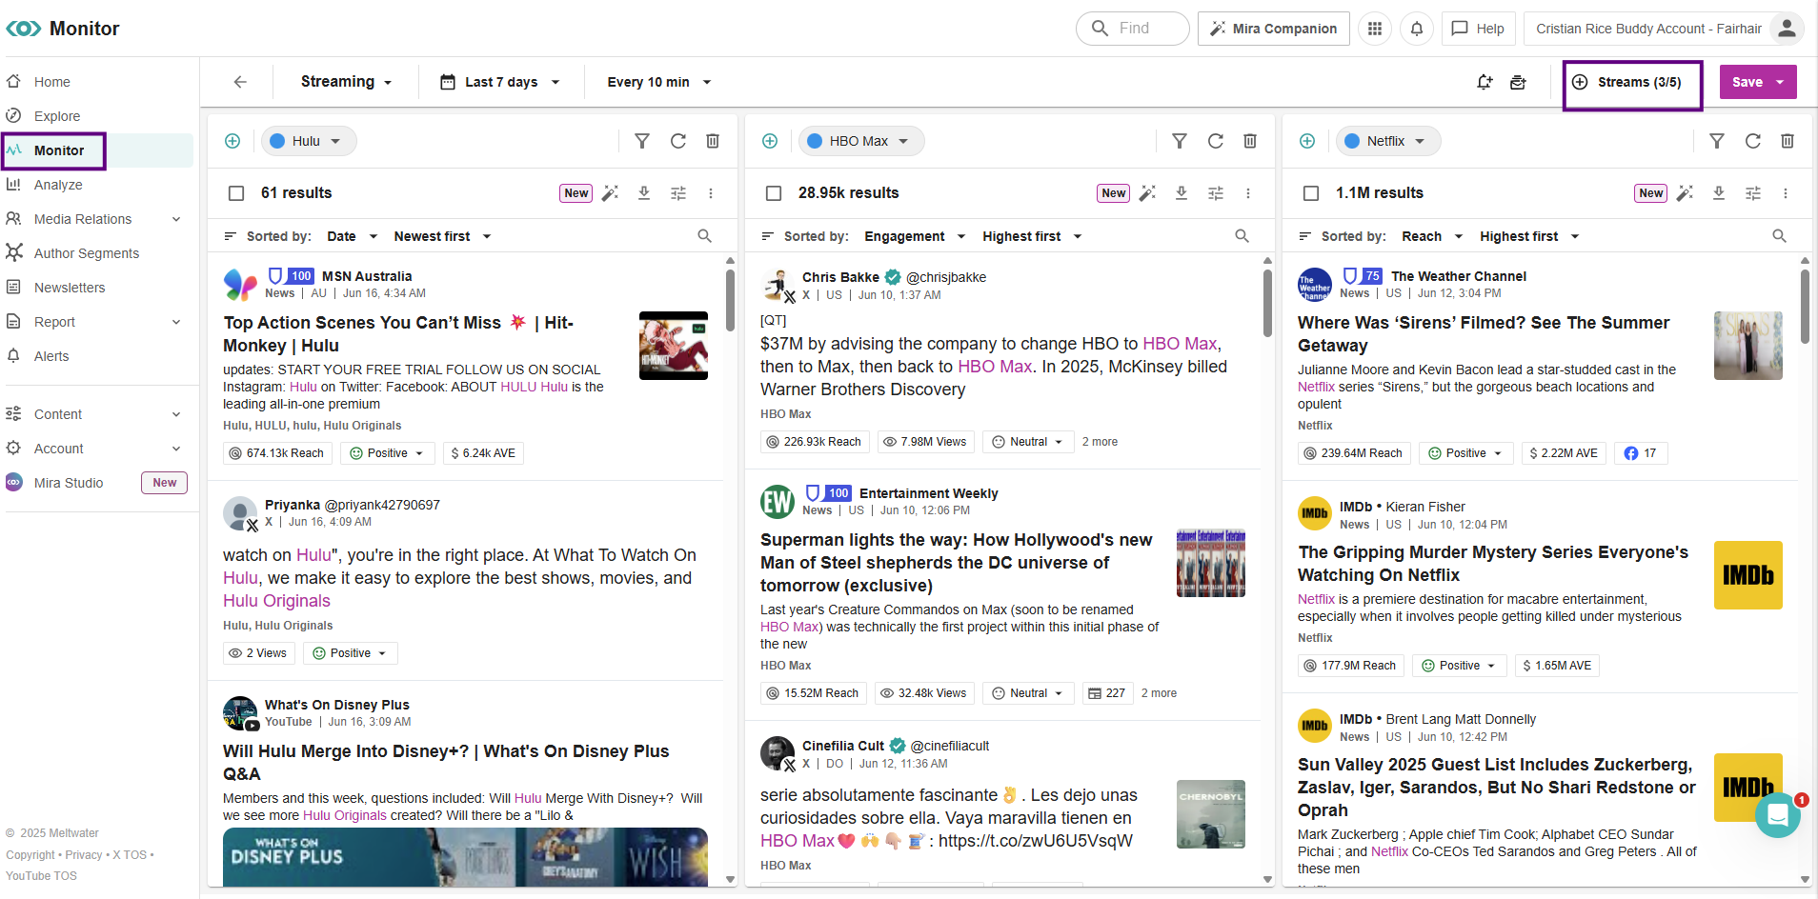
Task: Change the Every 10 min refresh interval
Action: (x=659, y=82)
